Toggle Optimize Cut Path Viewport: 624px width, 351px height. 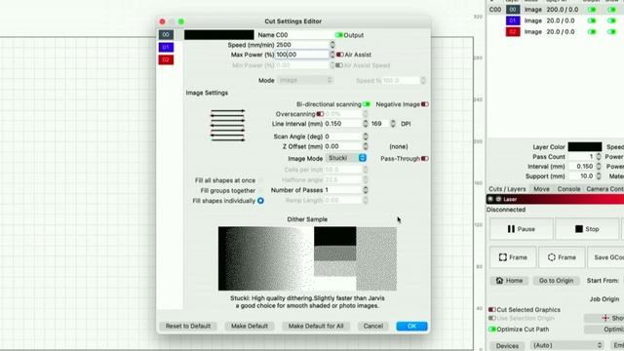(x=492, y=330)
